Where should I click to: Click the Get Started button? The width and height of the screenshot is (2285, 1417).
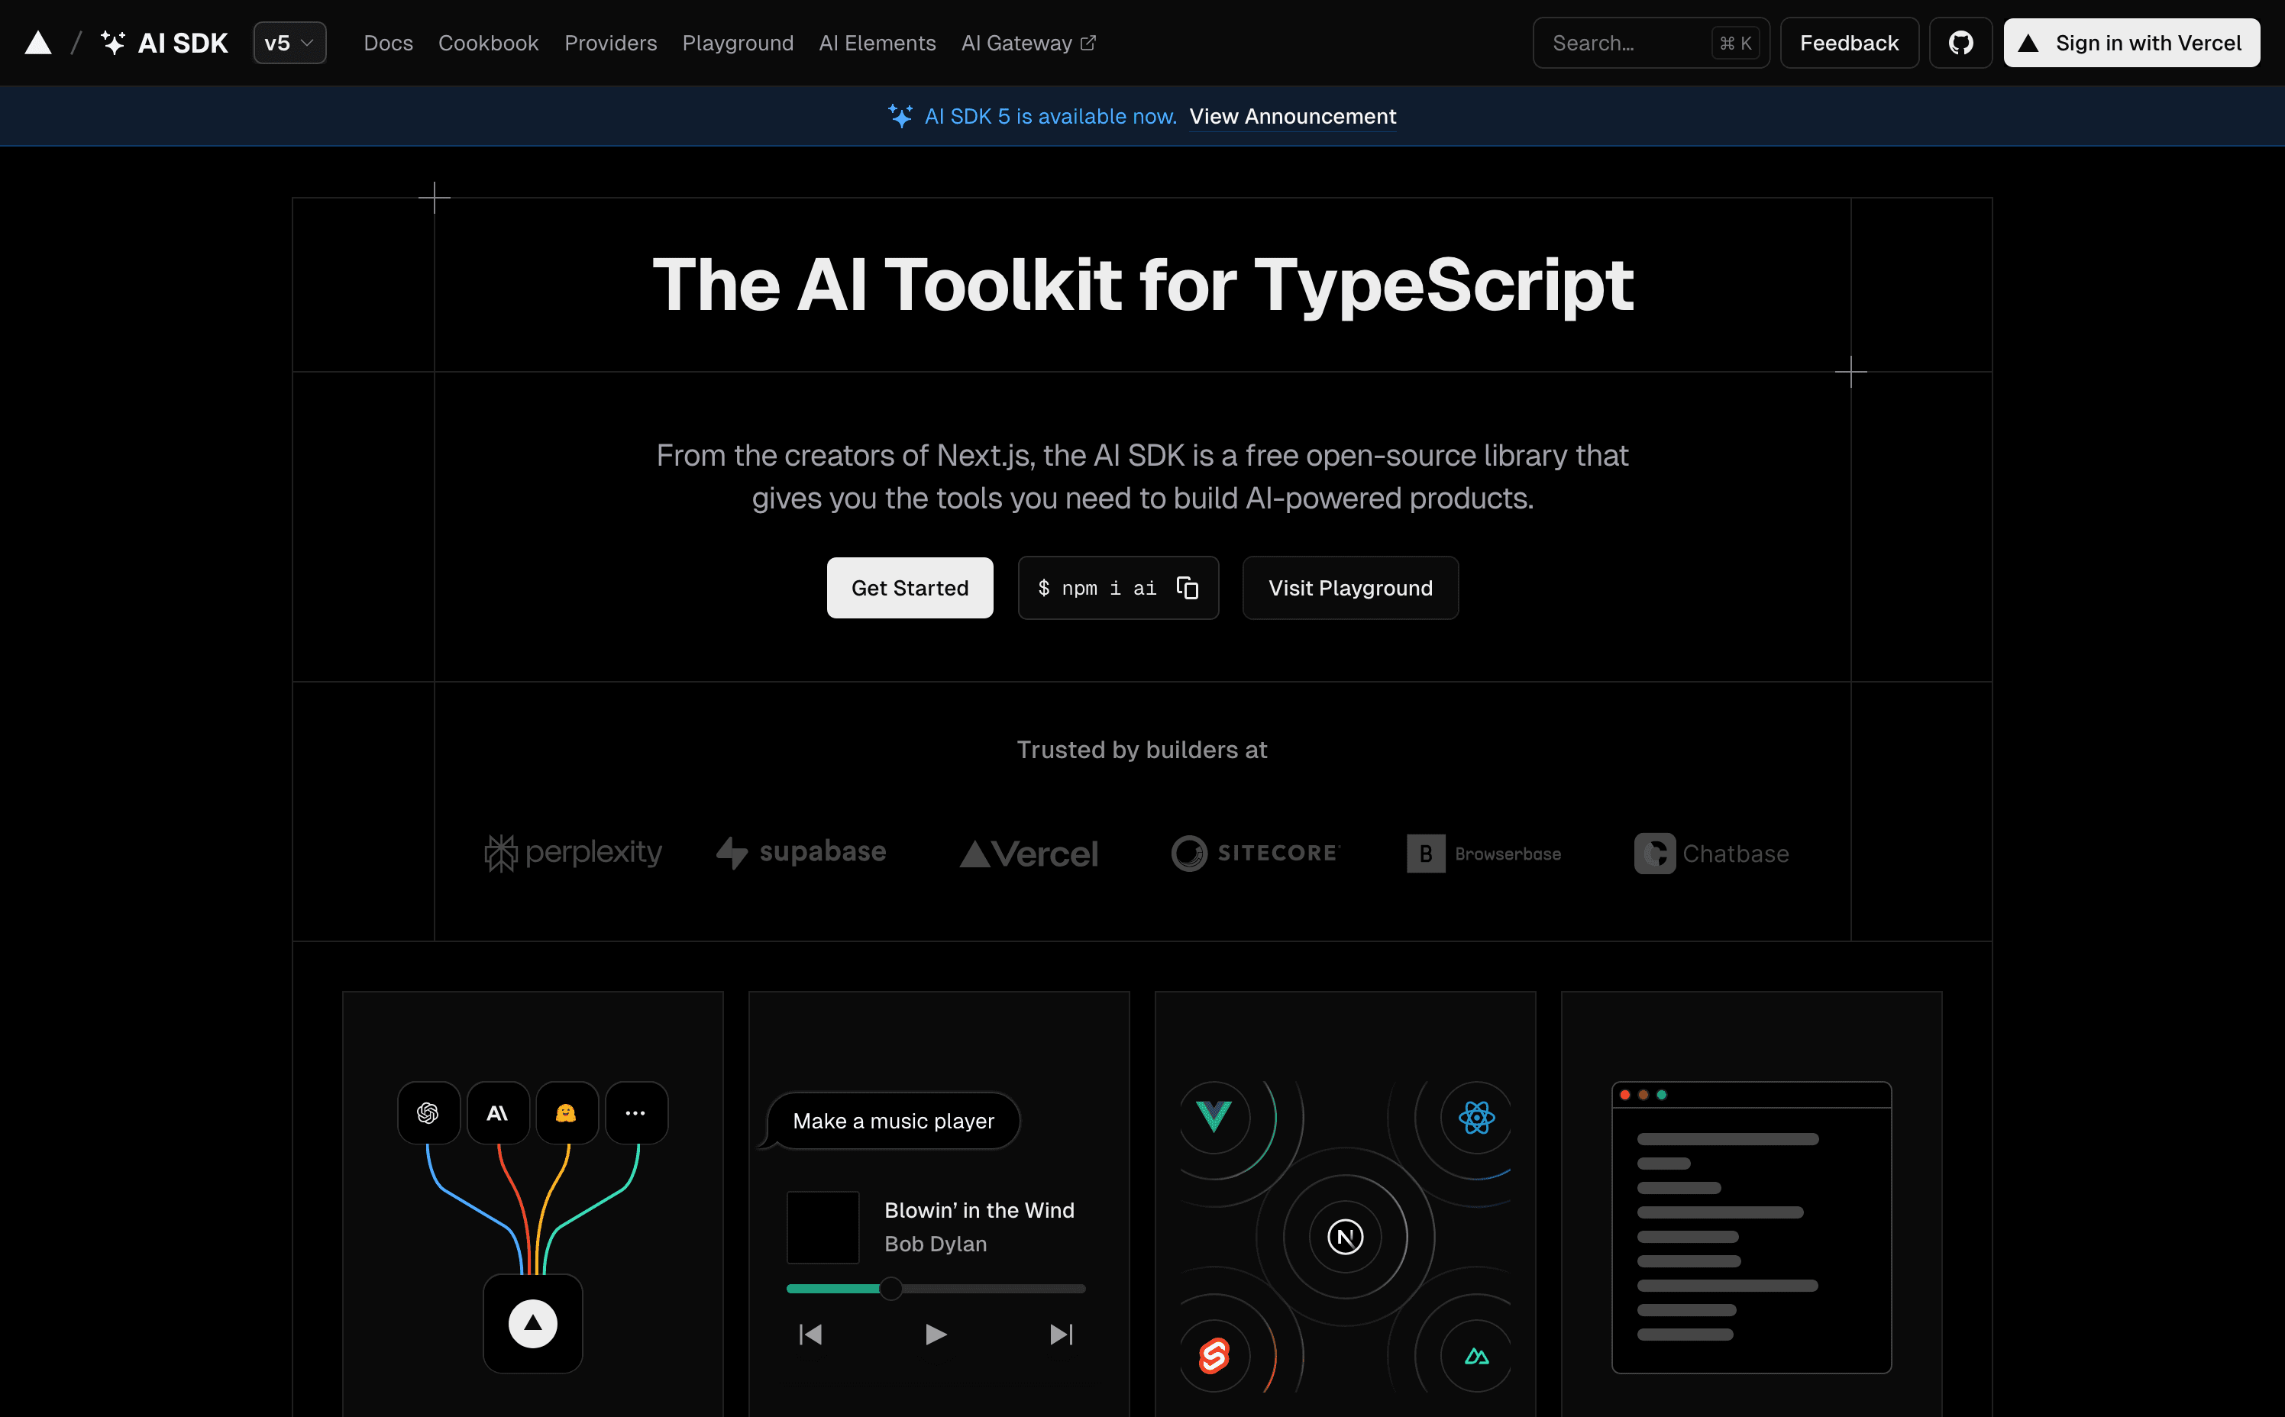(x=909, y=588)
